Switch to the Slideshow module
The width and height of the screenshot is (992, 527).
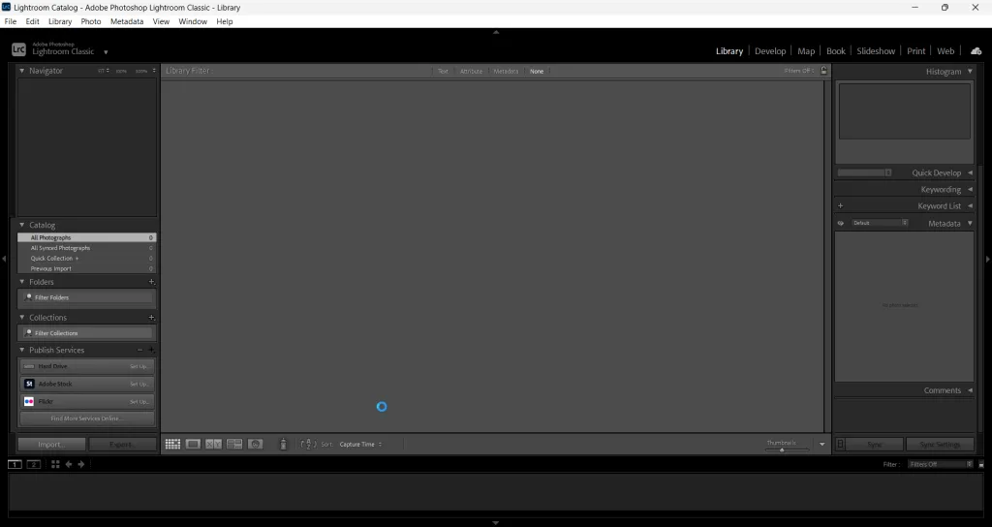(x=876, y=51)
